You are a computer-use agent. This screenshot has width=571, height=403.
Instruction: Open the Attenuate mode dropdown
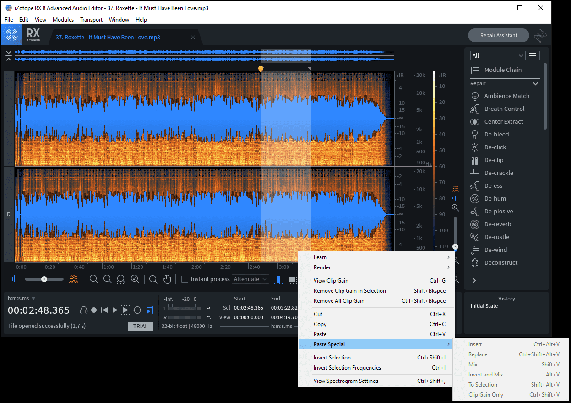250,279
